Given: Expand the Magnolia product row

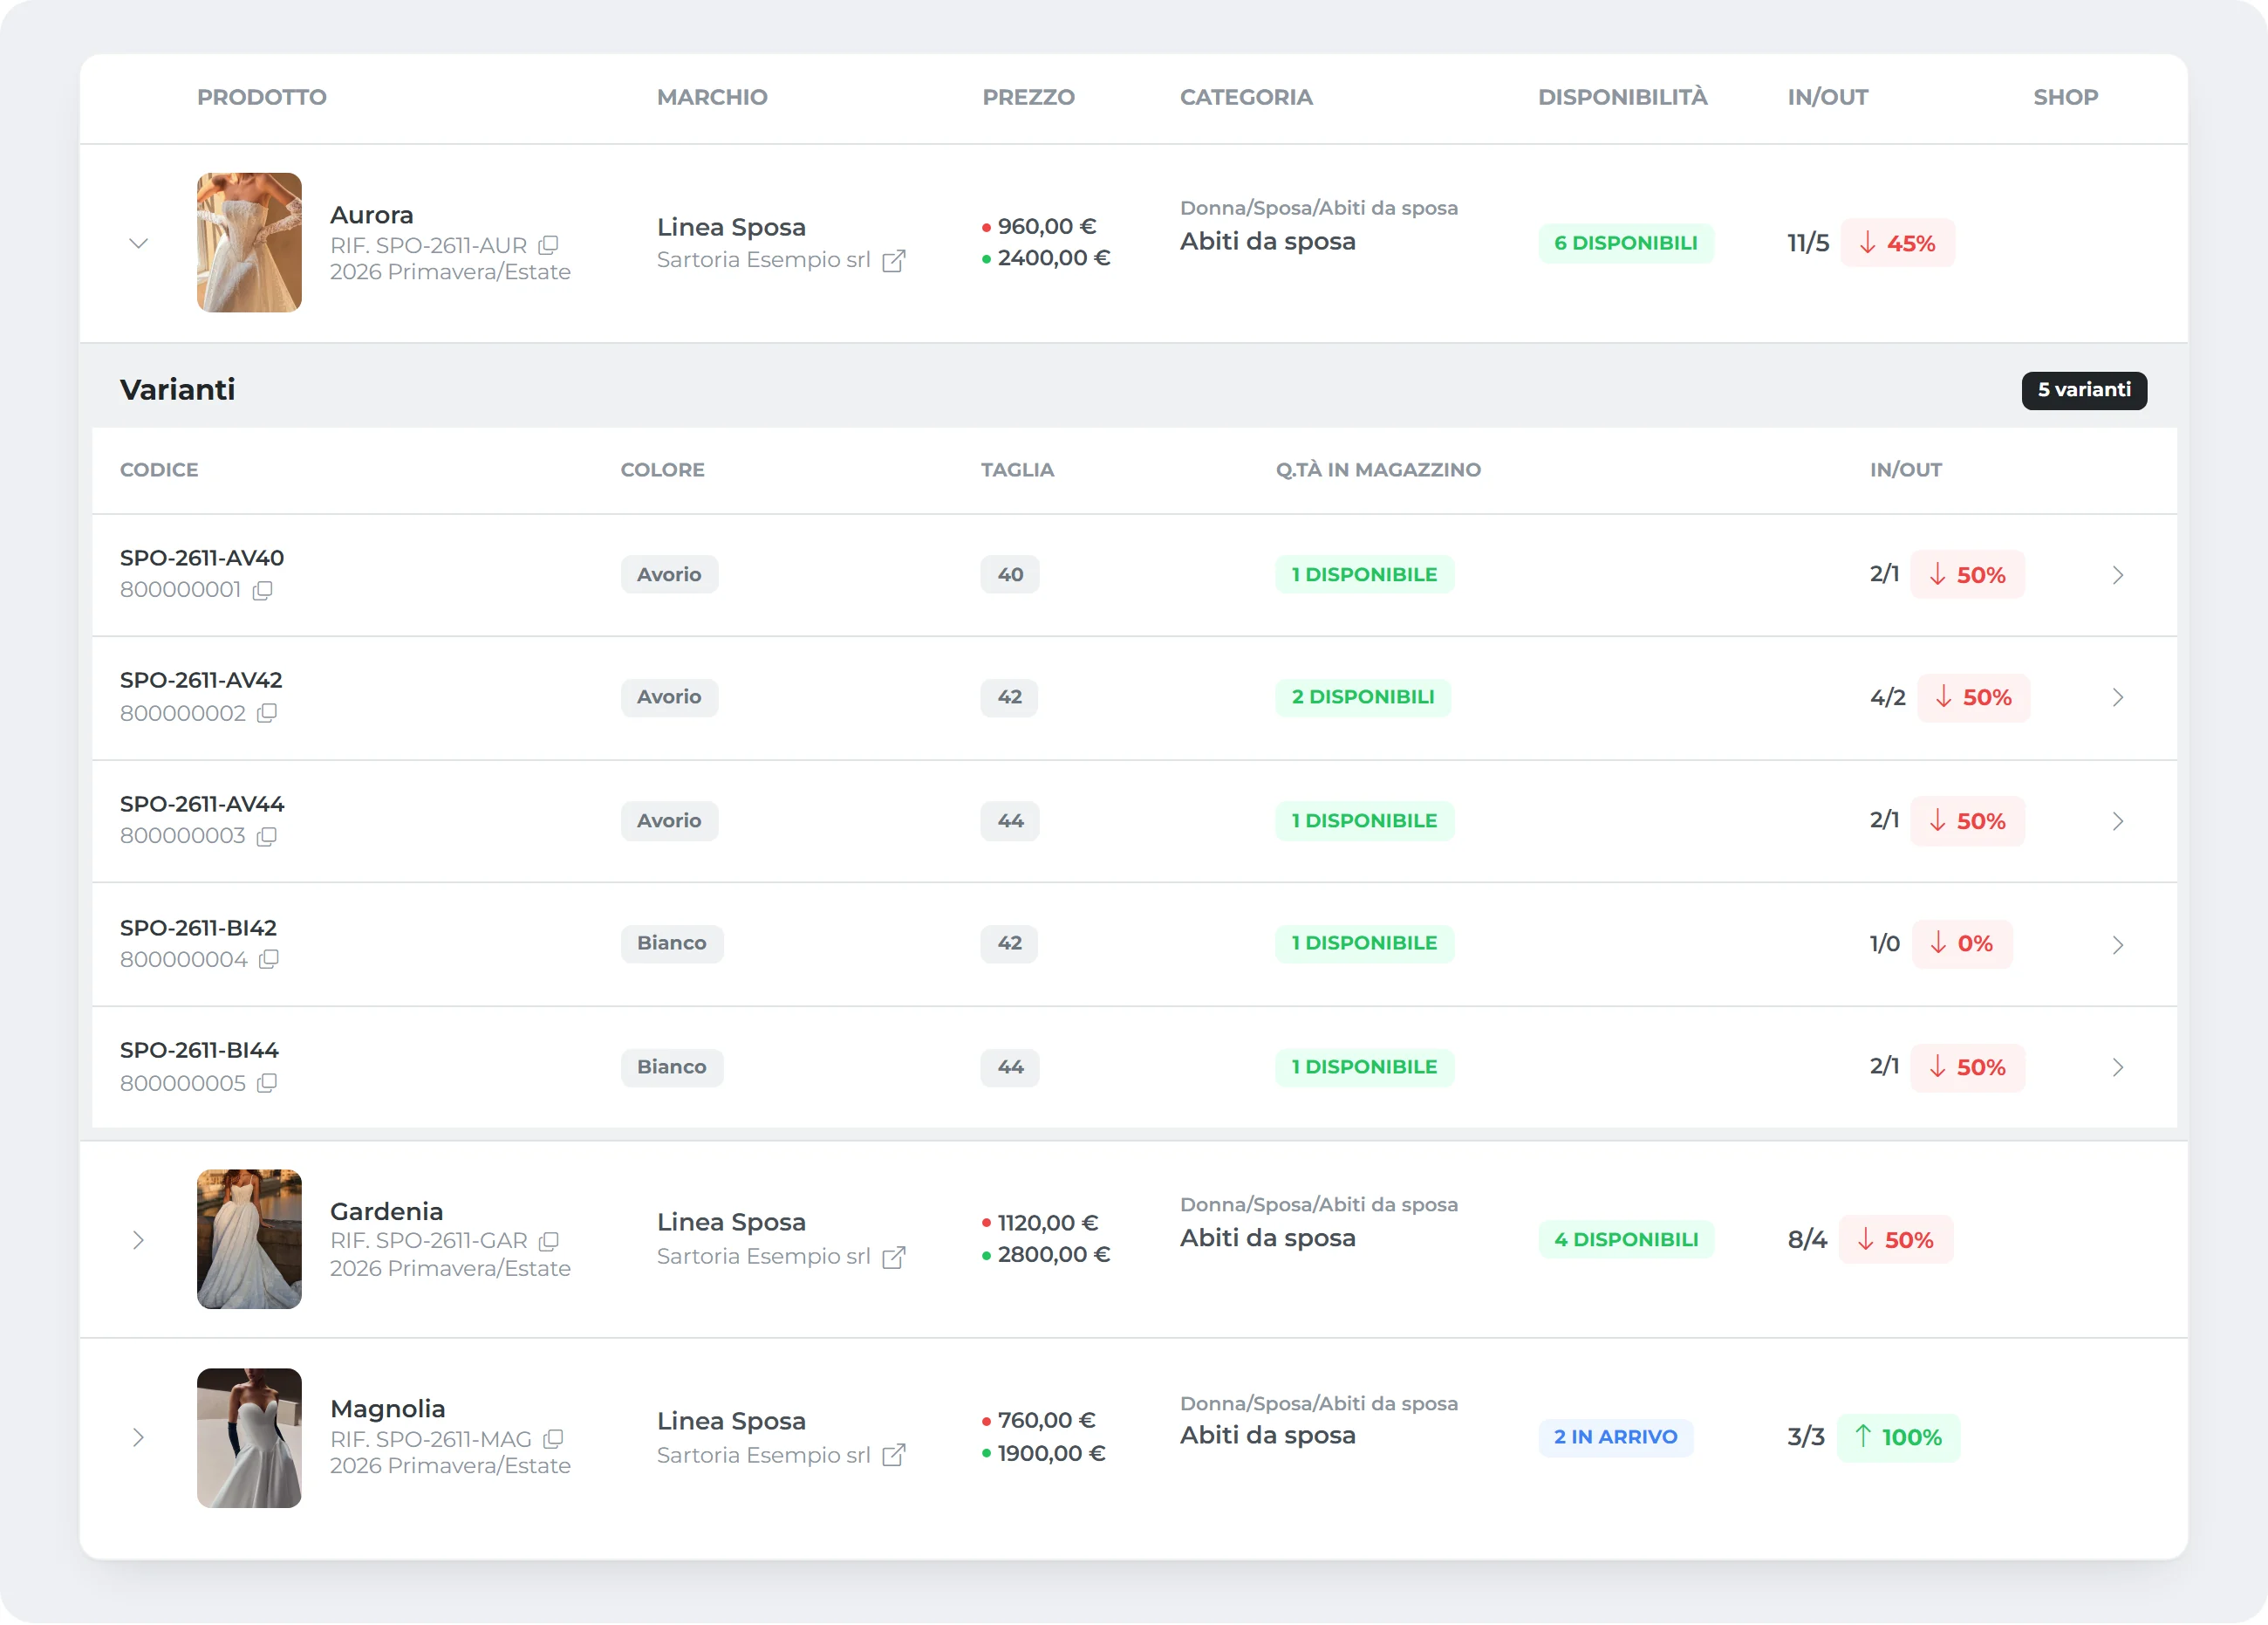Looking at the screenshot, I should coord(139,1438).
